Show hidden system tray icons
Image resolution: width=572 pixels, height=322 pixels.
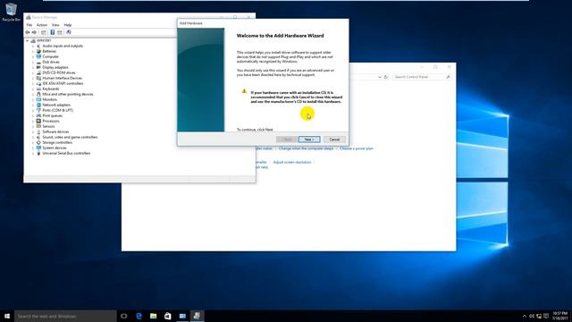pyautogui.click(x=525, y=316)
